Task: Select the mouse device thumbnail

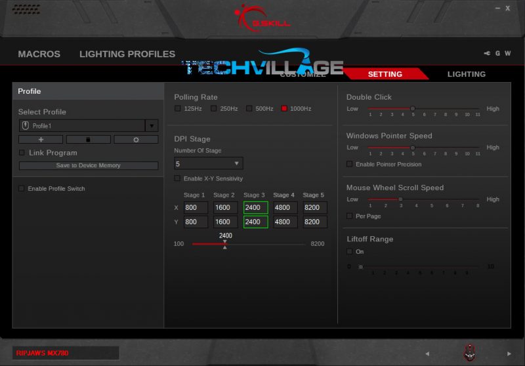Action: (x=469, y=353)
